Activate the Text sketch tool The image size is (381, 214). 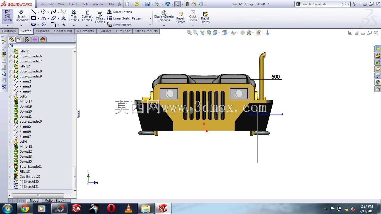64,18
